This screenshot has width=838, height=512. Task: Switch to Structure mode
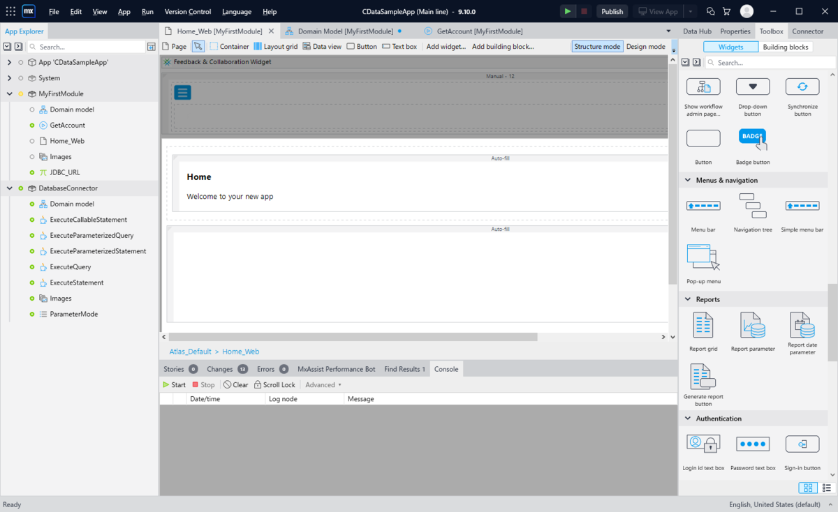(597, 46)
